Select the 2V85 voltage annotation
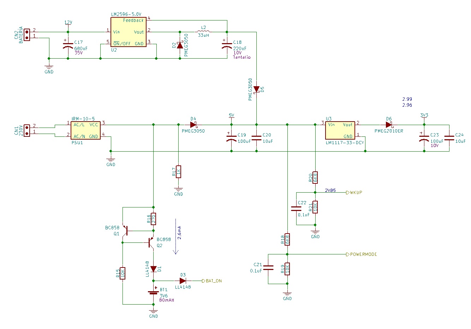The width and height of the screenshot is (471, 329). pyautogui.click(x=330, y=190)
